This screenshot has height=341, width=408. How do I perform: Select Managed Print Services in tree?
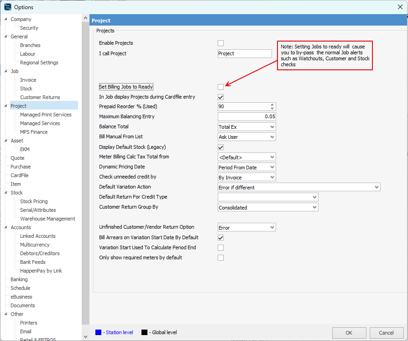pos(46,115)
